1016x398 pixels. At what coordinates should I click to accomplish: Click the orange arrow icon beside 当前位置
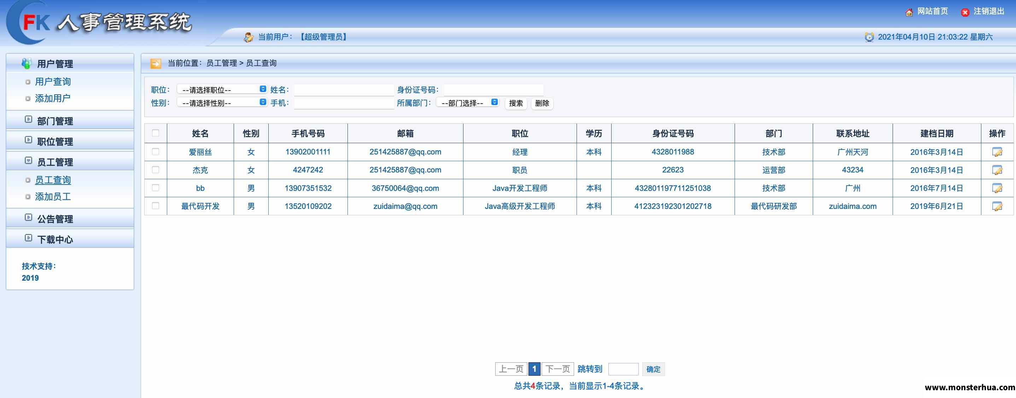[156, 63]
